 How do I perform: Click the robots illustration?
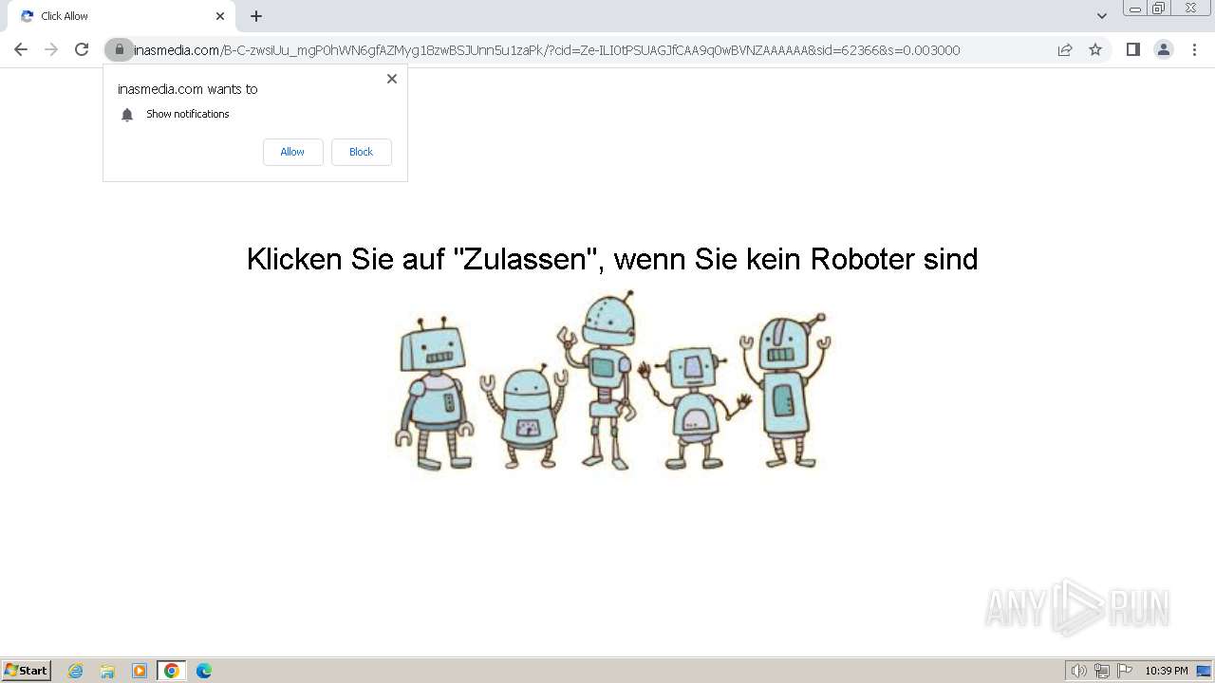612,380
